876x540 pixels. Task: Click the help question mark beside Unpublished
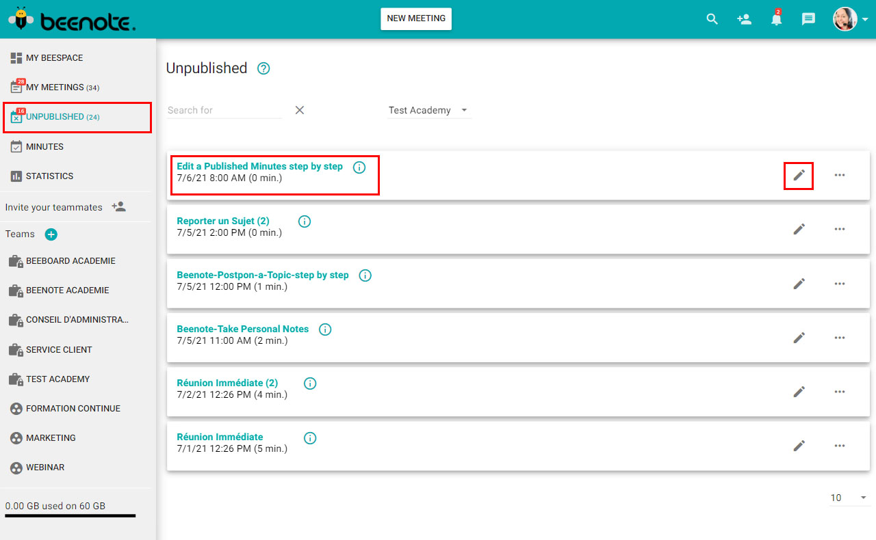(x=263, y=68)
